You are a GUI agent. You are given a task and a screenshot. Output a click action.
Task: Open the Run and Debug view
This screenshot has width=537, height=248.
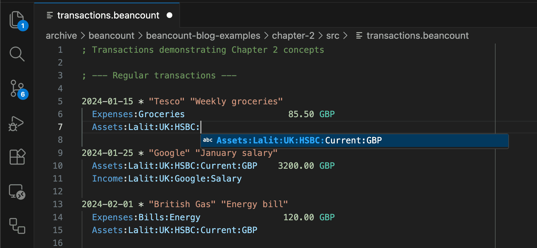click(17, 123)
